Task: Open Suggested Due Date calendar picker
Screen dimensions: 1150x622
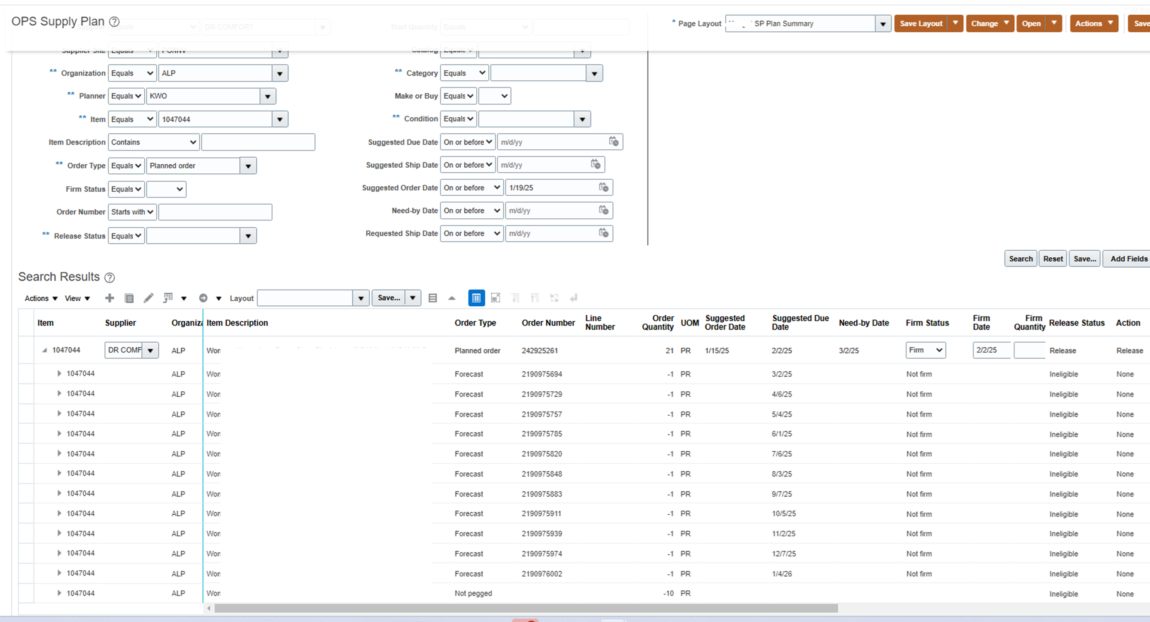Action: (614, 141)
